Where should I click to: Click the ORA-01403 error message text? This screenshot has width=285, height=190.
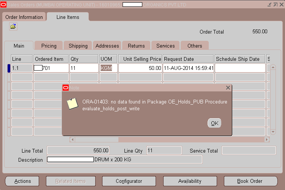pyautogui.click(x=155, y=105)
